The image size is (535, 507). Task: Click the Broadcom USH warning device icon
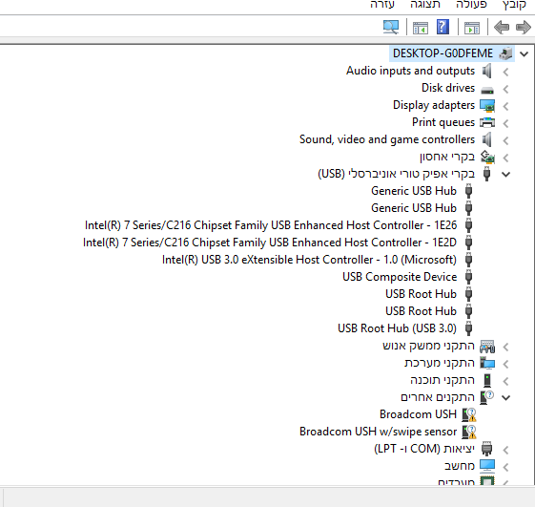[x=469, y=414]
